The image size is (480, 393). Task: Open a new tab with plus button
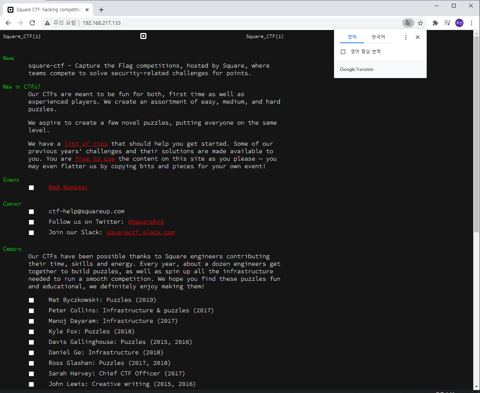(101, 10)
